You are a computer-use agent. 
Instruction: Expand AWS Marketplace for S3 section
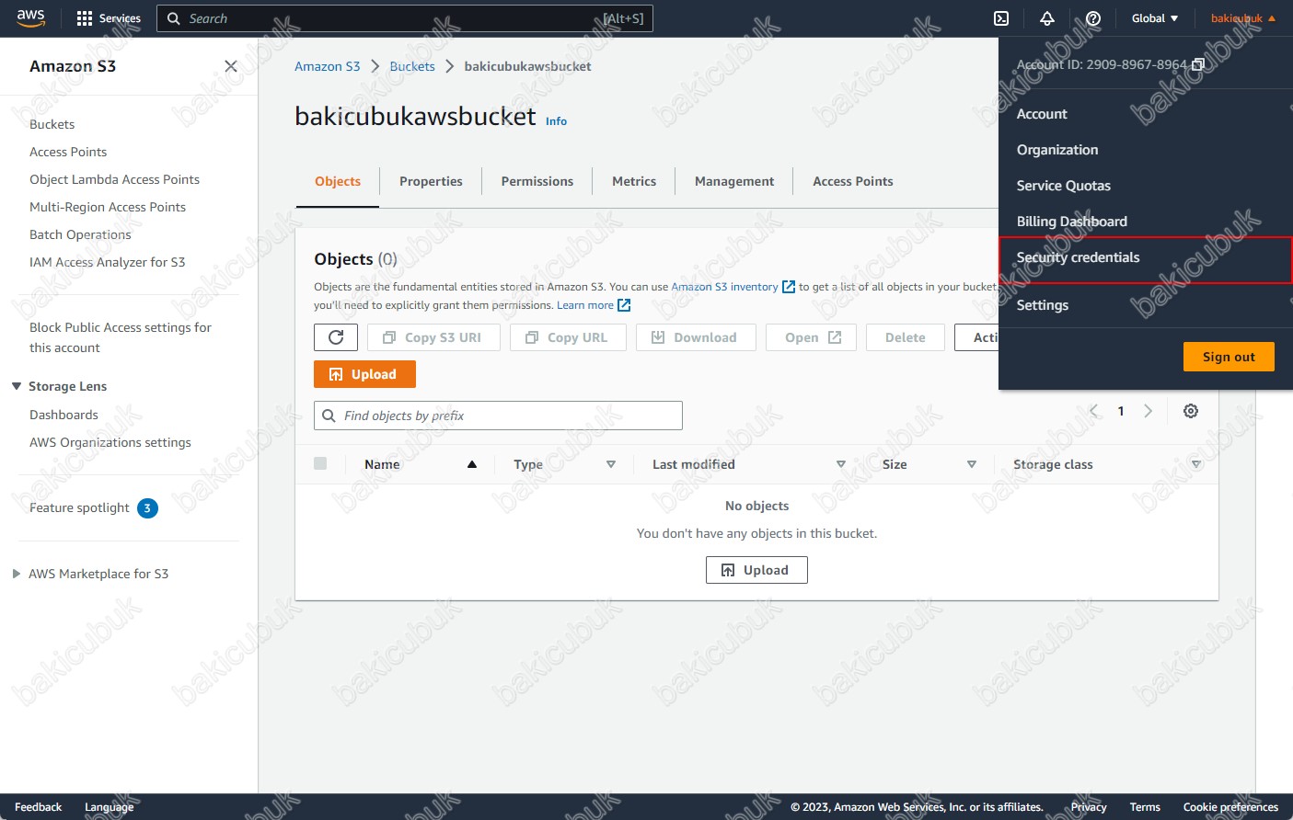click(17, 574)
